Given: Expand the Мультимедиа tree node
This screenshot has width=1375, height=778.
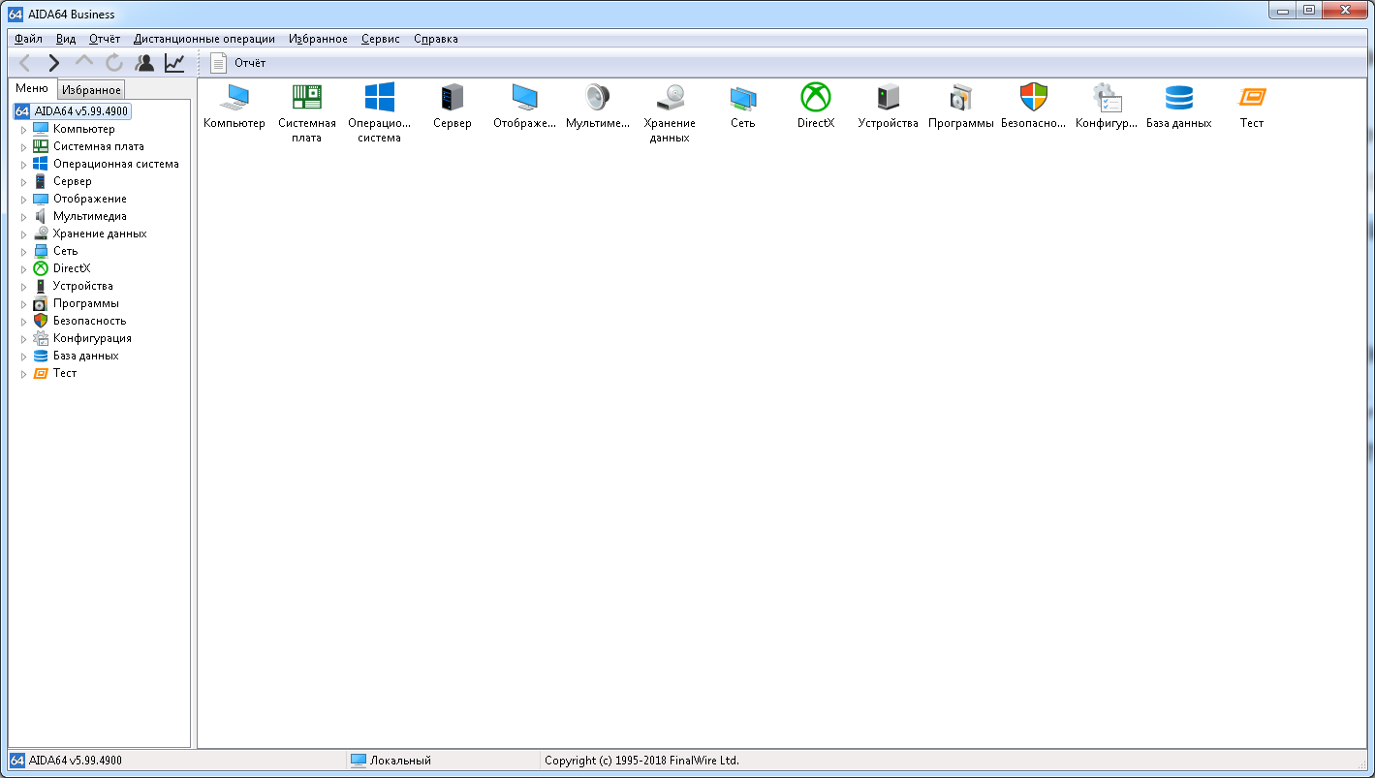Looking at the screenshot, I should pos(24,216).
